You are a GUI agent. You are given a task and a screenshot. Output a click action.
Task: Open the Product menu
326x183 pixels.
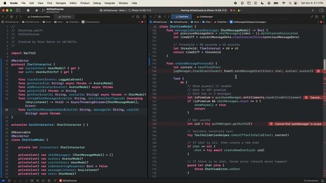click(85, 3)
